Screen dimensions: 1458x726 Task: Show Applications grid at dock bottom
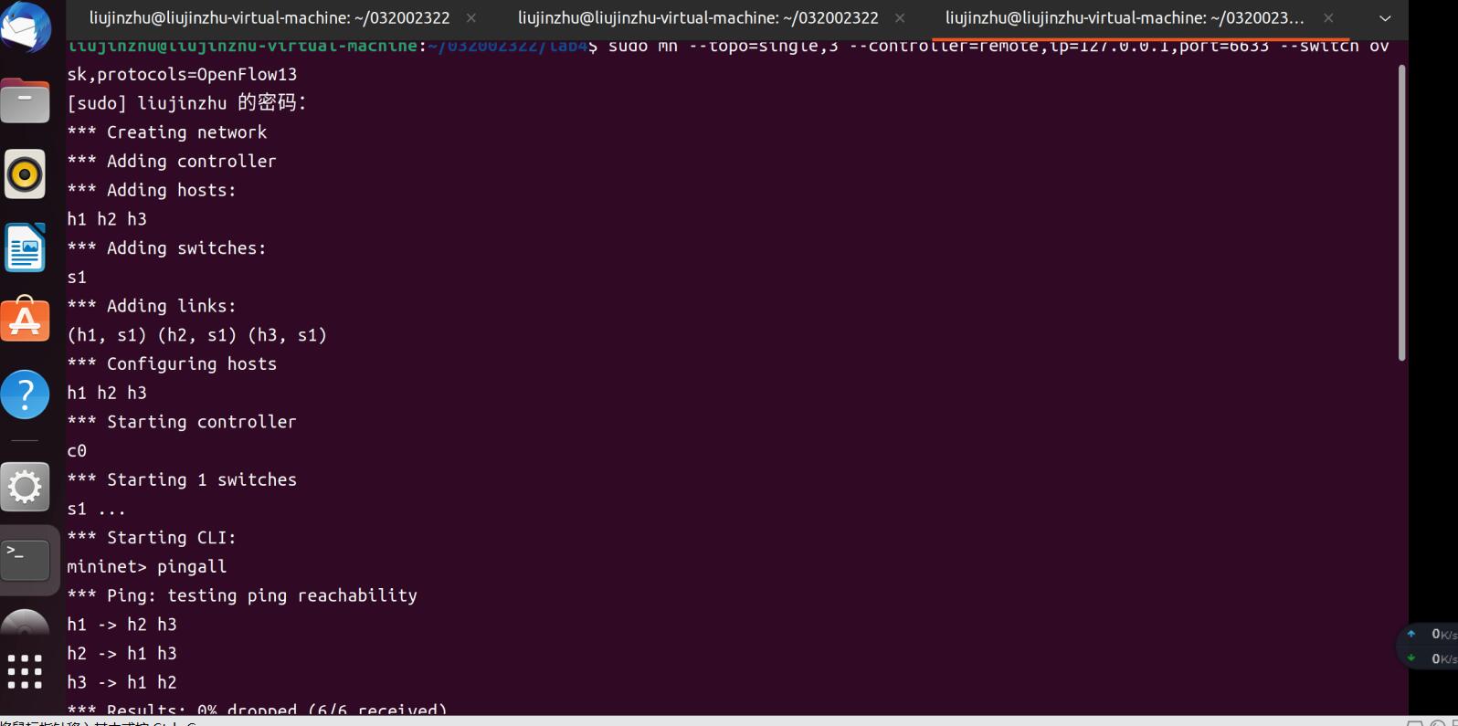click(25, 671)
